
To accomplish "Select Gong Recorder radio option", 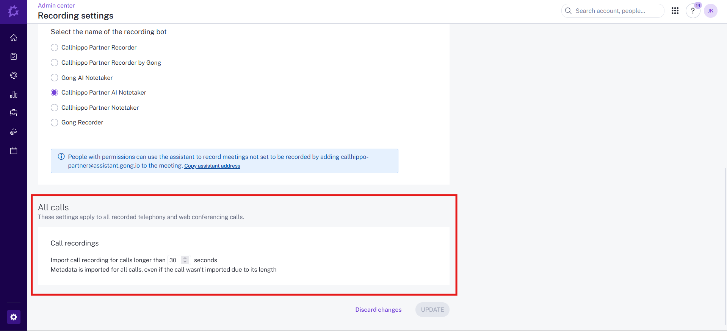I will pyautogui.click(x=55, y=122).
